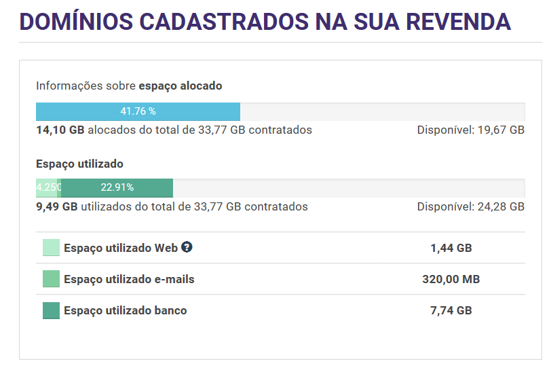The height and width of the screenshot is (368, 551).
Task: Click the light green Web usage swatch
Action: click(x=51, y=248)
